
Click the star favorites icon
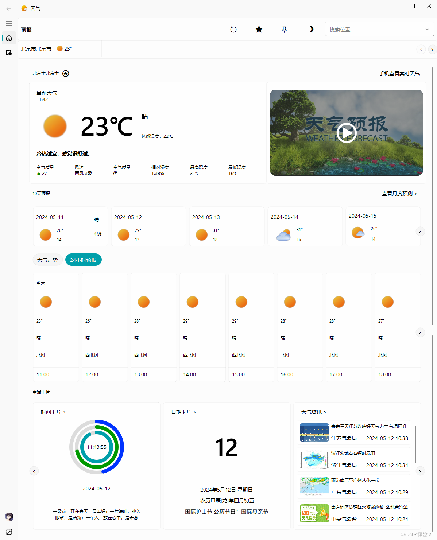[259, 29]
